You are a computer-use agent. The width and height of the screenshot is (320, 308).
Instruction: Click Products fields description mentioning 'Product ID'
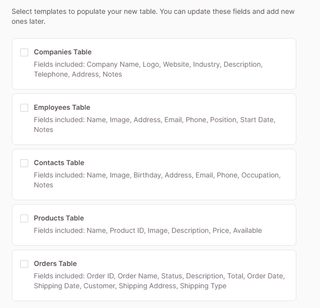pos(148,230)
